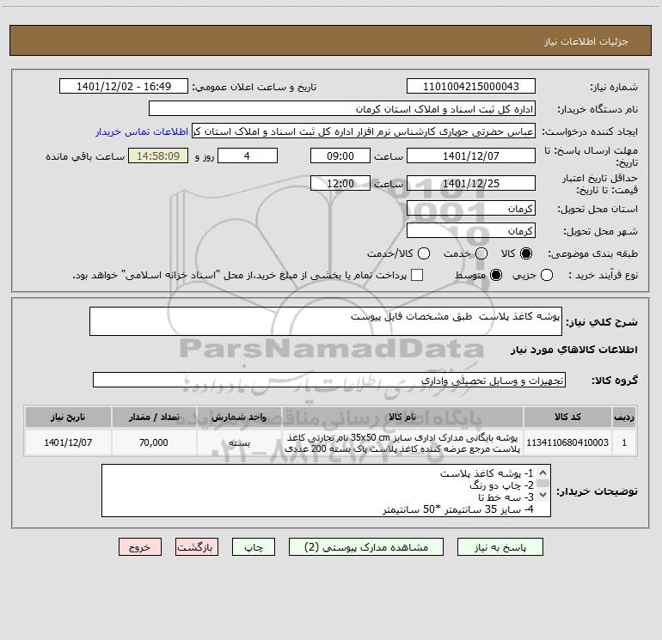Click the تاریخ نیاز column header
The width and height of the screenshot is (662, 640).
tap(68, 417)
